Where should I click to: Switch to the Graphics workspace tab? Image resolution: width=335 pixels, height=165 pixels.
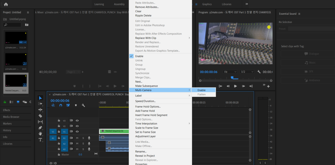[x=207, y=4]
